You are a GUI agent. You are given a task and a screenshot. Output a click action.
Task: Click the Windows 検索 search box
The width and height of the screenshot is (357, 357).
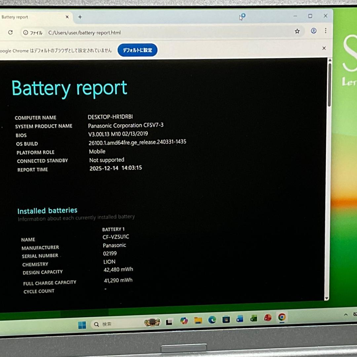click(109, 324)
